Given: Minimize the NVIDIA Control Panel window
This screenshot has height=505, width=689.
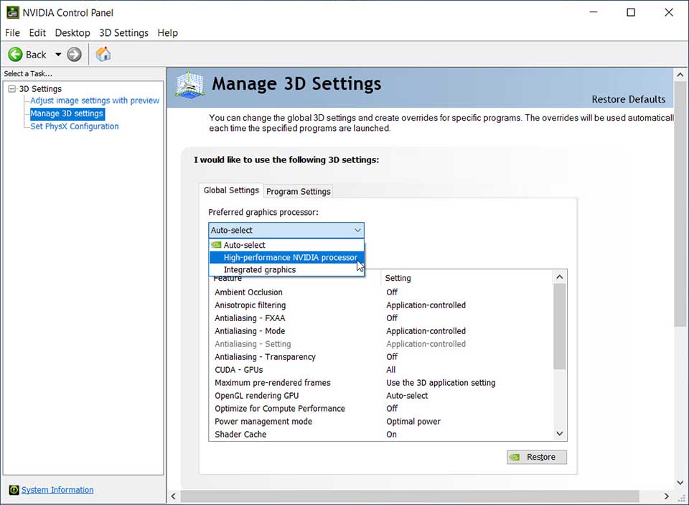Looking at the screenshot, I should pyautogui.click(x=594, y=12).
